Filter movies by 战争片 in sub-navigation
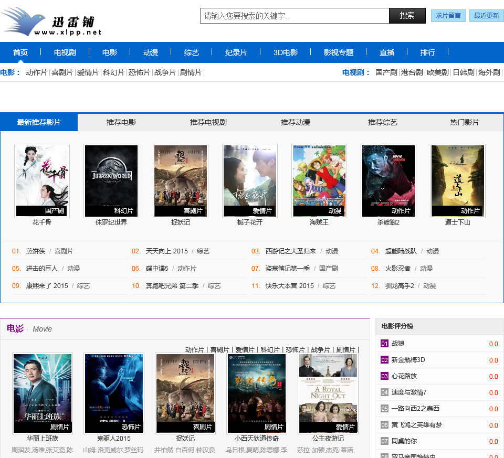 (165, 72)
